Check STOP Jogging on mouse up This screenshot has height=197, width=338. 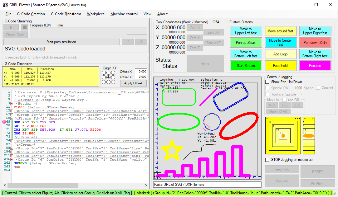coord(267,160)
